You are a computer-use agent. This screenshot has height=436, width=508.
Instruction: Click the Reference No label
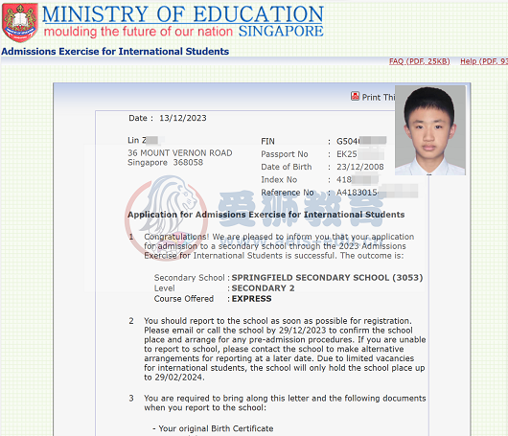pos(288,193)
